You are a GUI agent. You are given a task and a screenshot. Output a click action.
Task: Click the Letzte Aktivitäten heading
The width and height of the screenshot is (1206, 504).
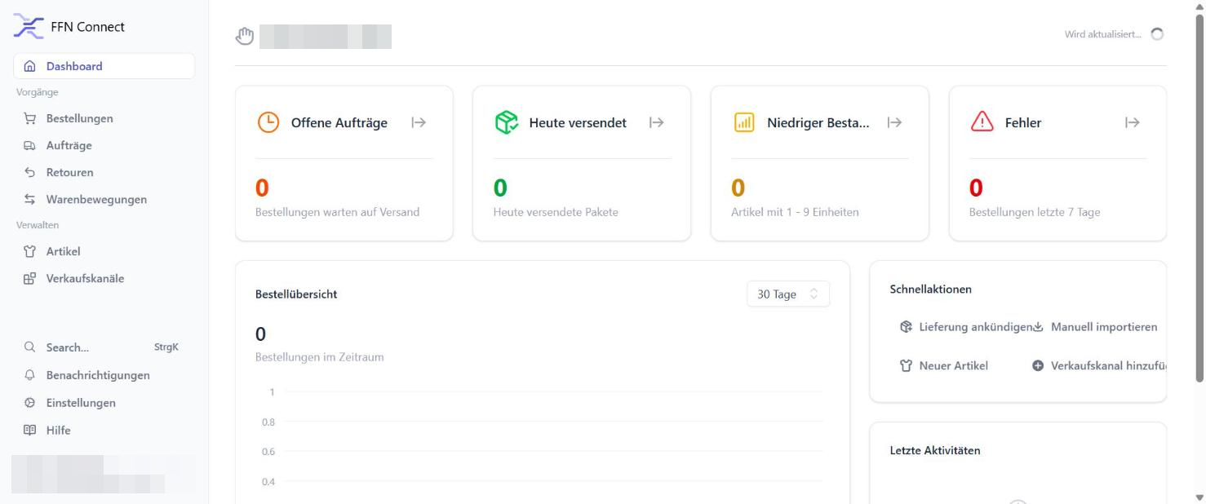pos(935,450)
